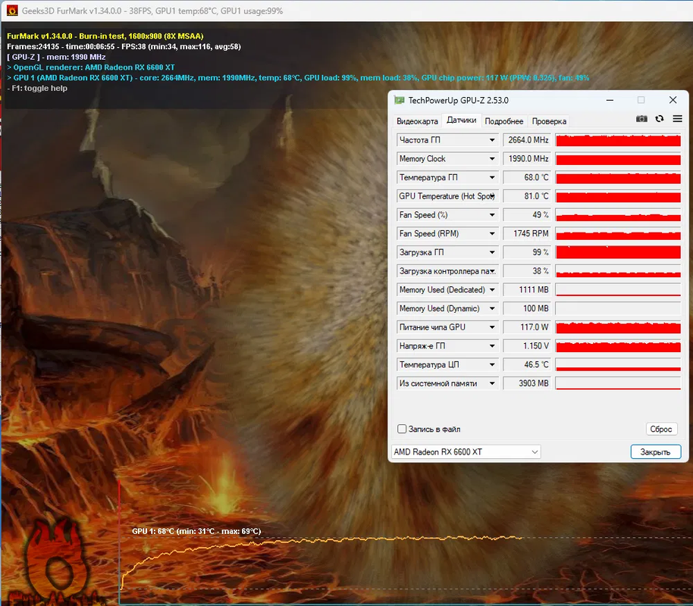This screenshot has height=606, width=693.
Task: Open the Питание чипа GPU dropdown
Action: point(492,327)
